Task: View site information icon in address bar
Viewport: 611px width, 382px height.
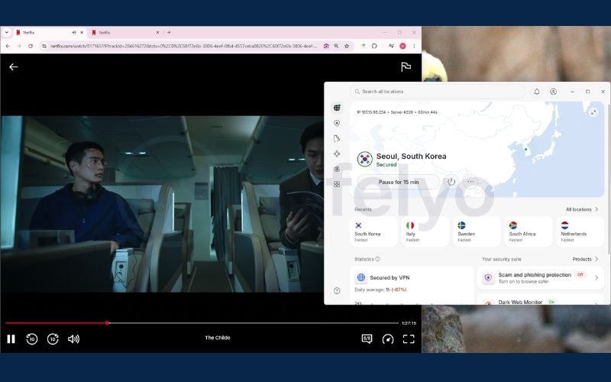Action: point(44,46)
